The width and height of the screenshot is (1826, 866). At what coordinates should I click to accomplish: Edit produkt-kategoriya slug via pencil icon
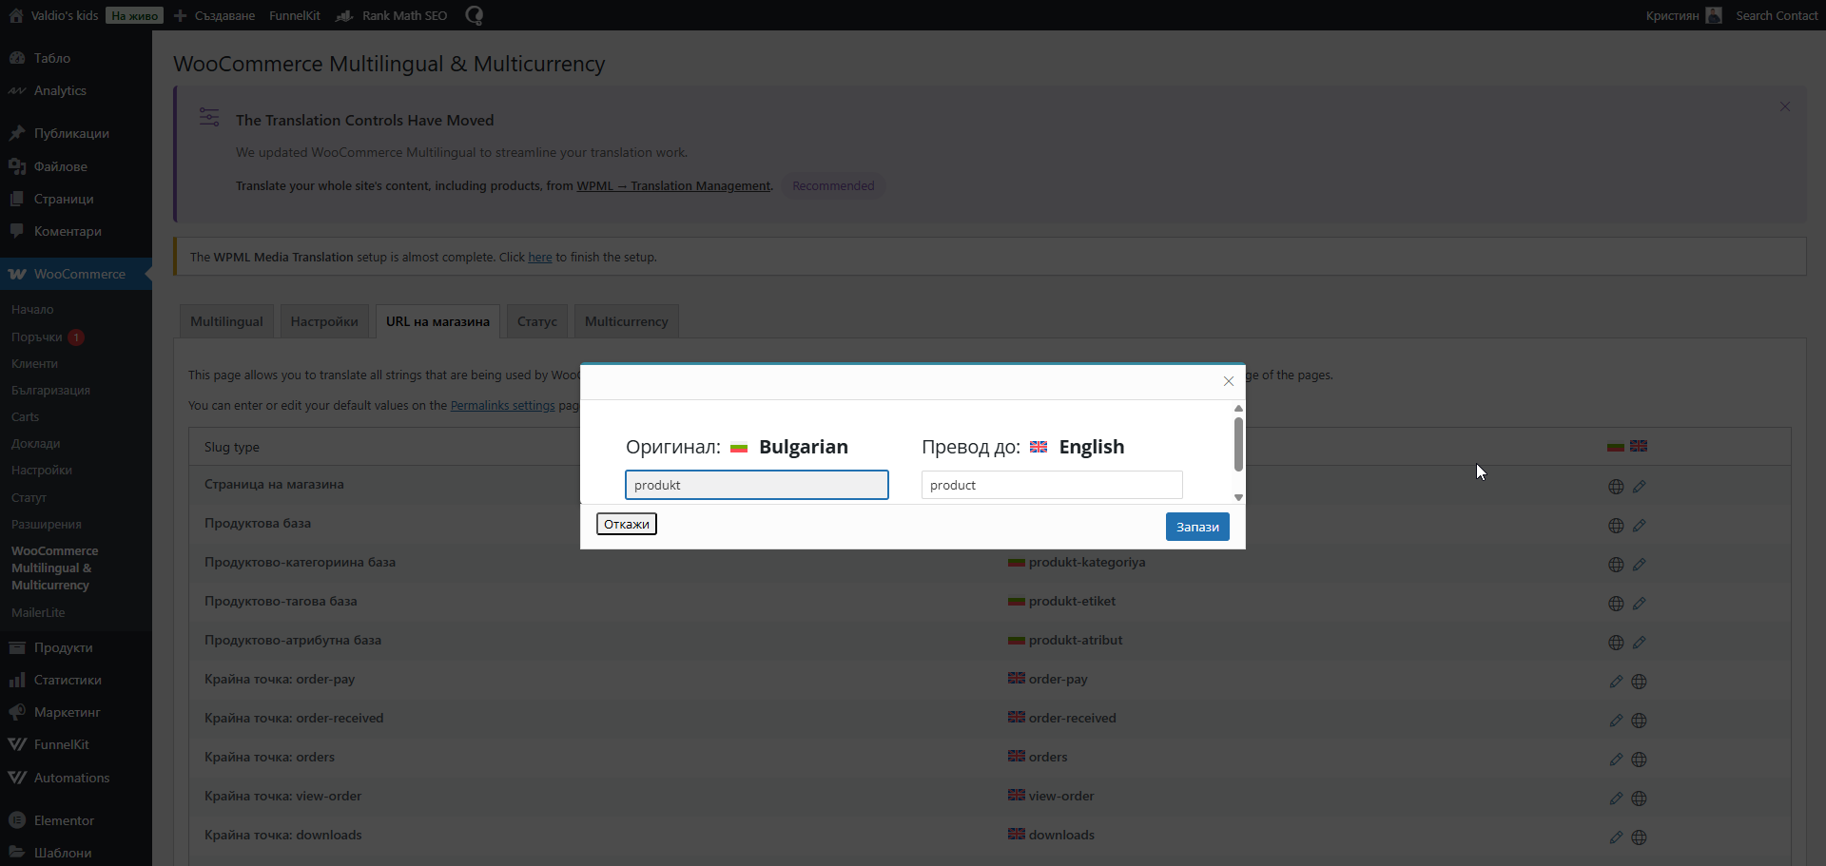click(x=1639, y=565)
